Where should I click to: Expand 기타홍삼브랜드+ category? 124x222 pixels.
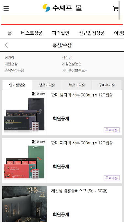(x=74, y=70)
